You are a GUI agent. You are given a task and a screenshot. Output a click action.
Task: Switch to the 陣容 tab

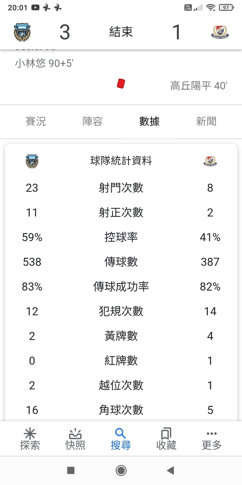(93, 121)
